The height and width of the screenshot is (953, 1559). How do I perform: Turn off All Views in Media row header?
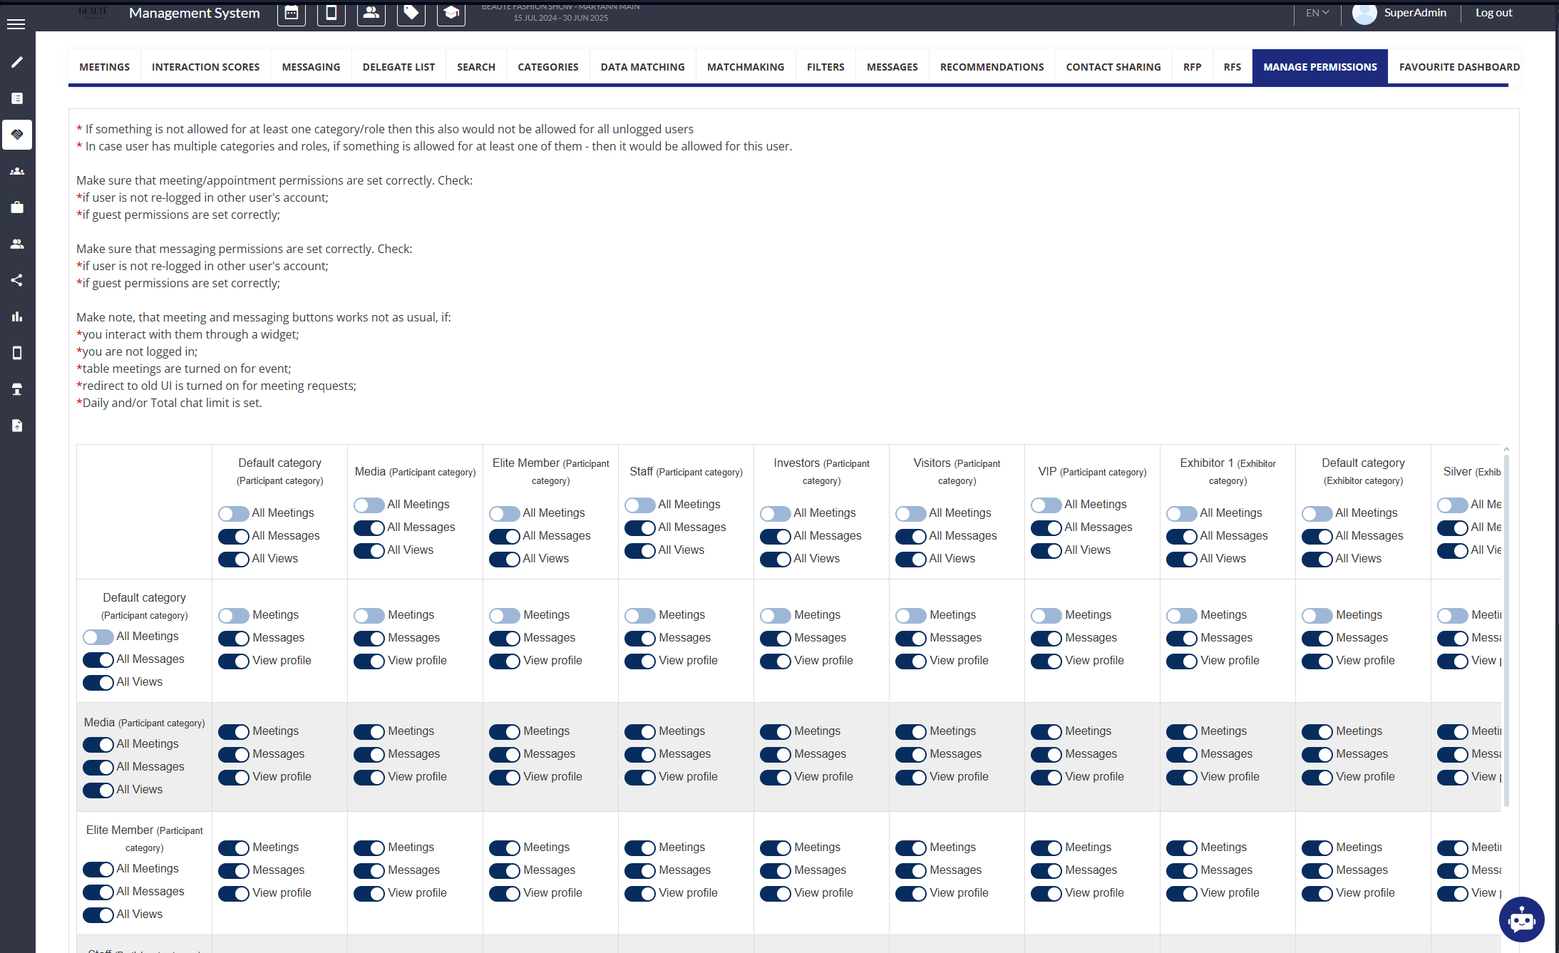coord(98,790)
